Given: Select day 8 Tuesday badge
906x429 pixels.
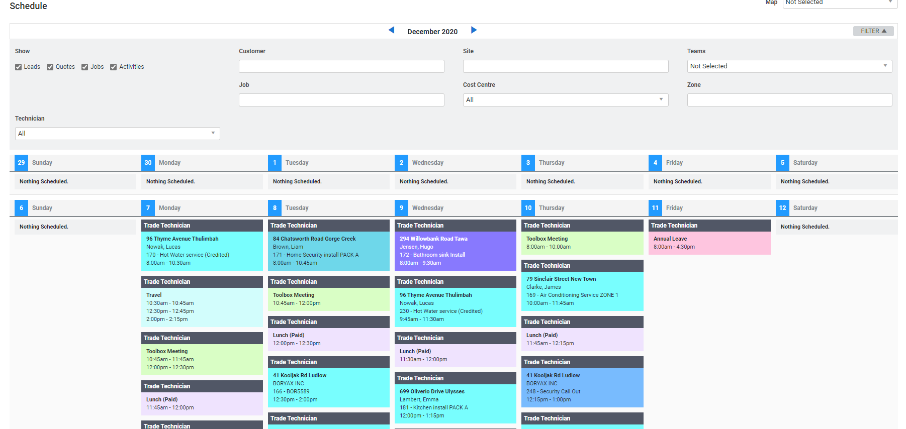Looking at the screenshot, I should [x=275, y=208].
